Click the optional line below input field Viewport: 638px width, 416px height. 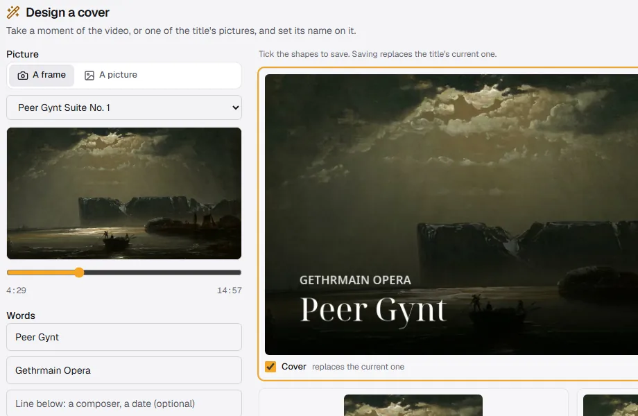(124, 404)
